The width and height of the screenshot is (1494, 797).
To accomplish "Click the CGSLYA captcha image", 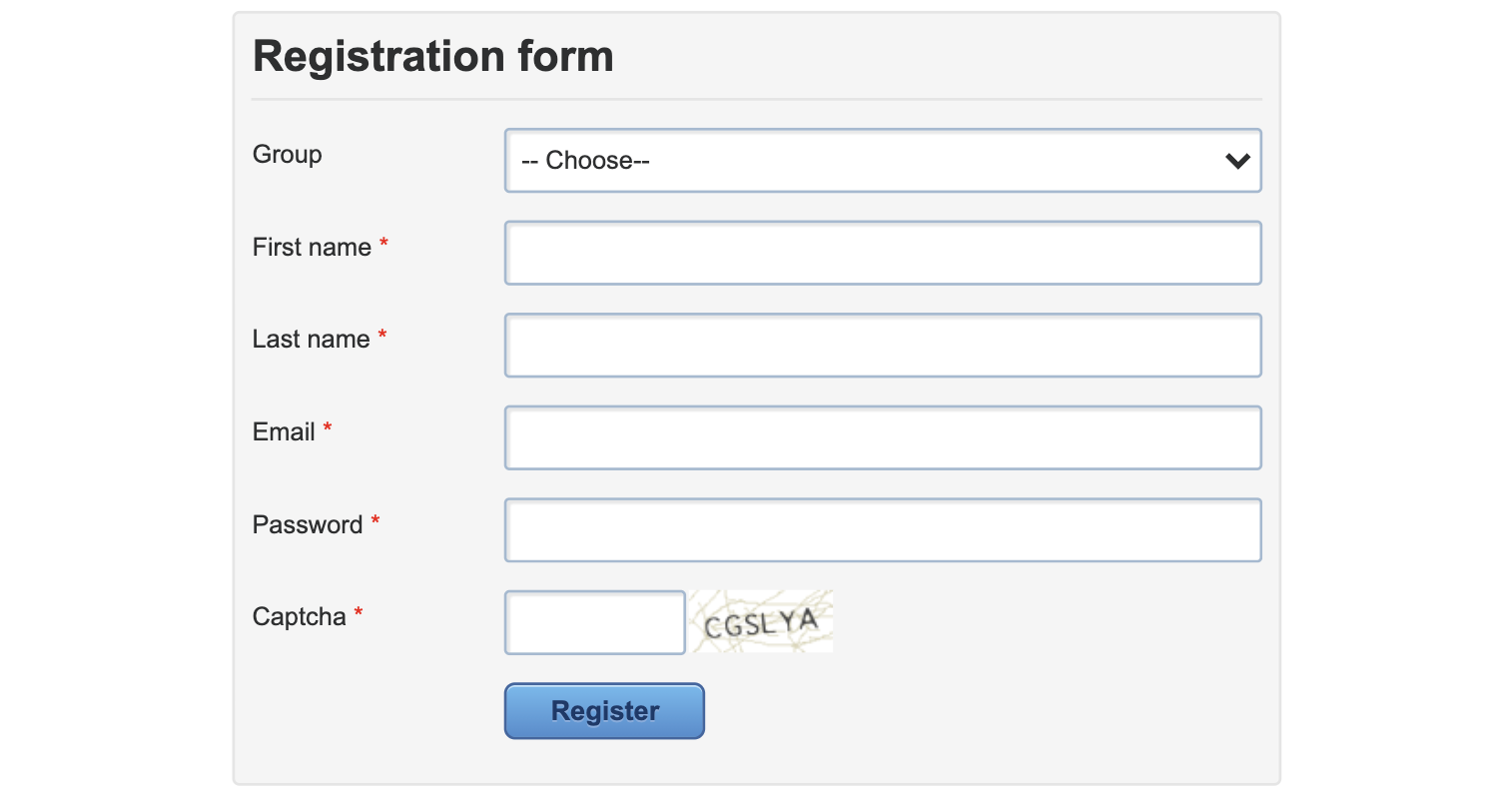I will point(762,621).
